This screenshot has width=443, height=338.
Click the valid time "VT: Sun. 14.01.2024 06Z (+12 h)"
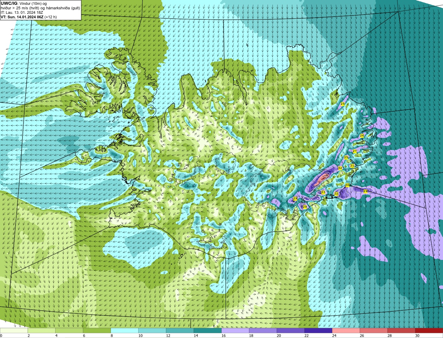(29, 17)
